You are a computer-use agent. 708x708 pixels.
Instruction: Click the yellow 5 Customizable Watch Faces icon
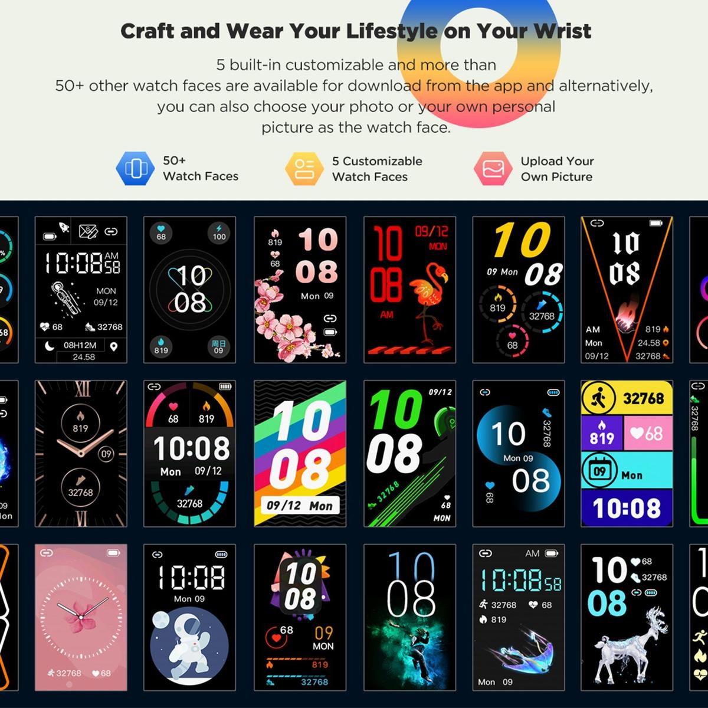pyautogui.click(x=304, y=168)
